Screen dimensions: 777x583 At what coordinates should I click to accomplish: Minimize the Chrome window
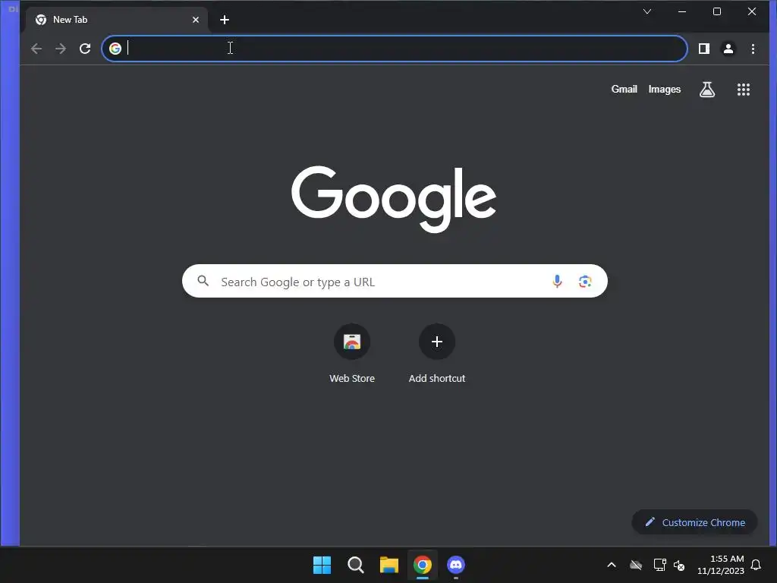[682, 11]
